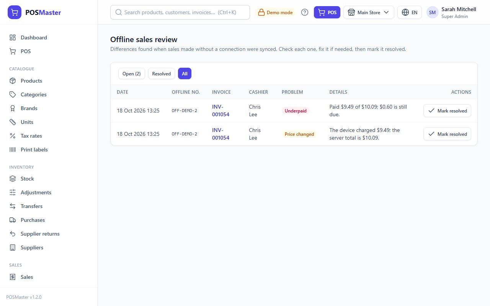Click the Sales receipt icon
This screenshot has height=306, width=490.
13,277
